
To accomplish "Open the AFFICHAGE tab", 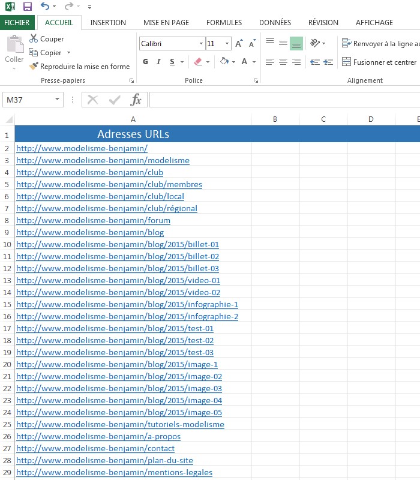I will [x=374, y=23].
